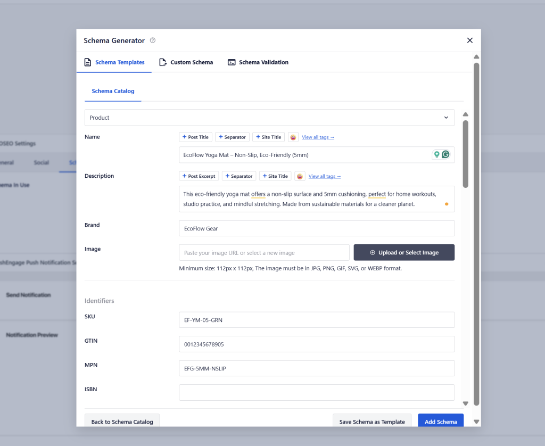Open the View all tags link
This screenshot has height=446, width=545.
pyautogui.click(x=318, y=137)
